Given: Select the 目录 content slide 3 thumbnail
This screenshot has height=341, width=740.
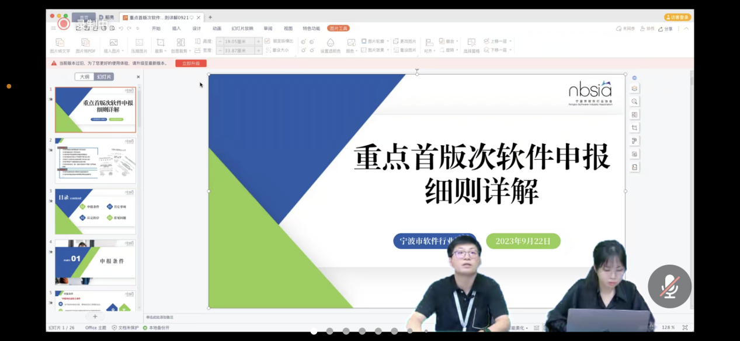Looking at the screenshot, I should click(x=95, y=211).
